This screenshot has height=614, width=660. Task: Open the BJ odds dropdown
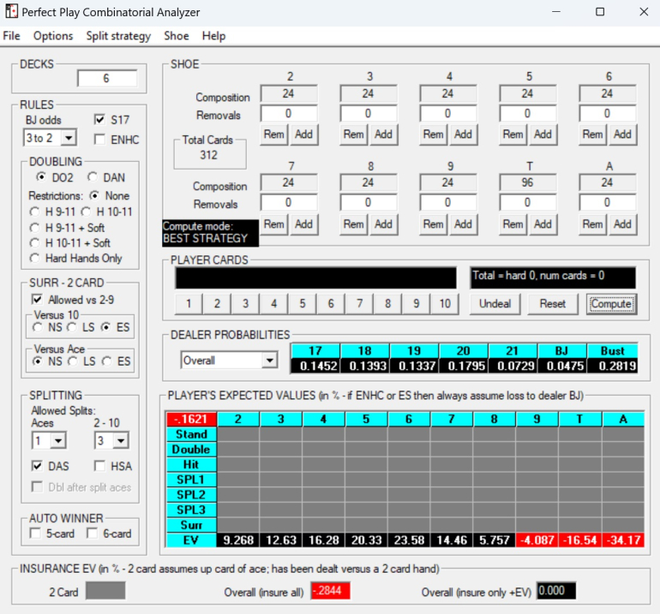tap(69, 138)
